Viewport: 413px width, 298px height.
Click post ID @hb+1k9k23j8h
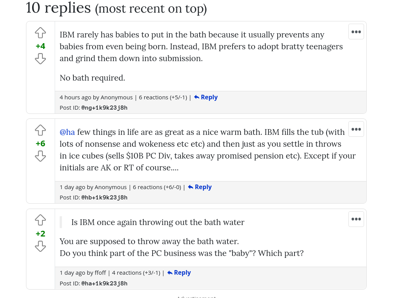click(x=104, y=198)
